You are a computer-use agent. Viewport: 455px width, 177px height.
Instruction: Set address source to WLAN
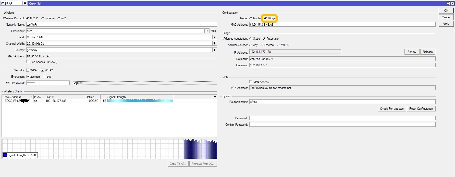pos(279,45)
